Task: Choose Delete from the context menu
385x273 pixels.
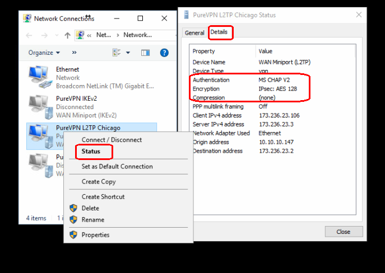Action: (90, 208)
